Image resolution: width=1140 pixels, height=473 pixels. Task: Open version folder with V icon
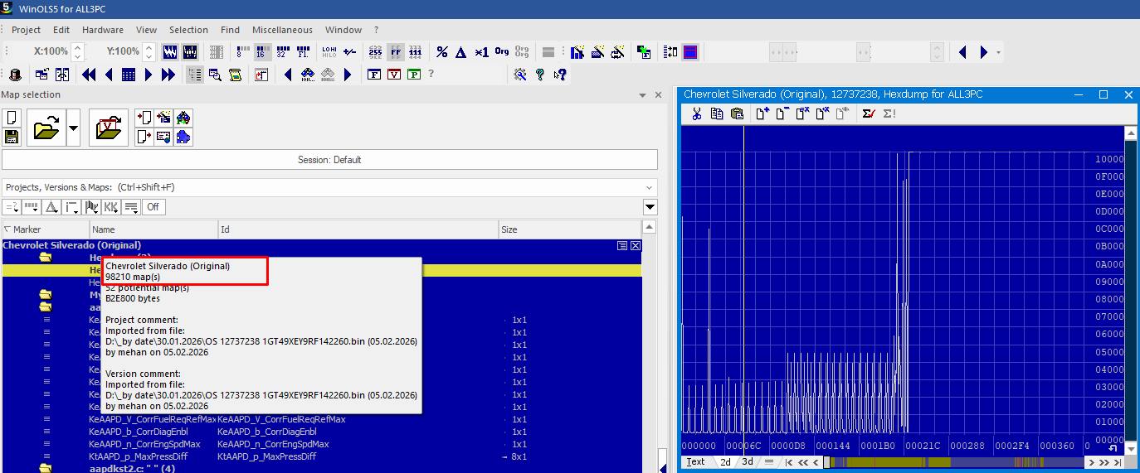pos(109,128)
